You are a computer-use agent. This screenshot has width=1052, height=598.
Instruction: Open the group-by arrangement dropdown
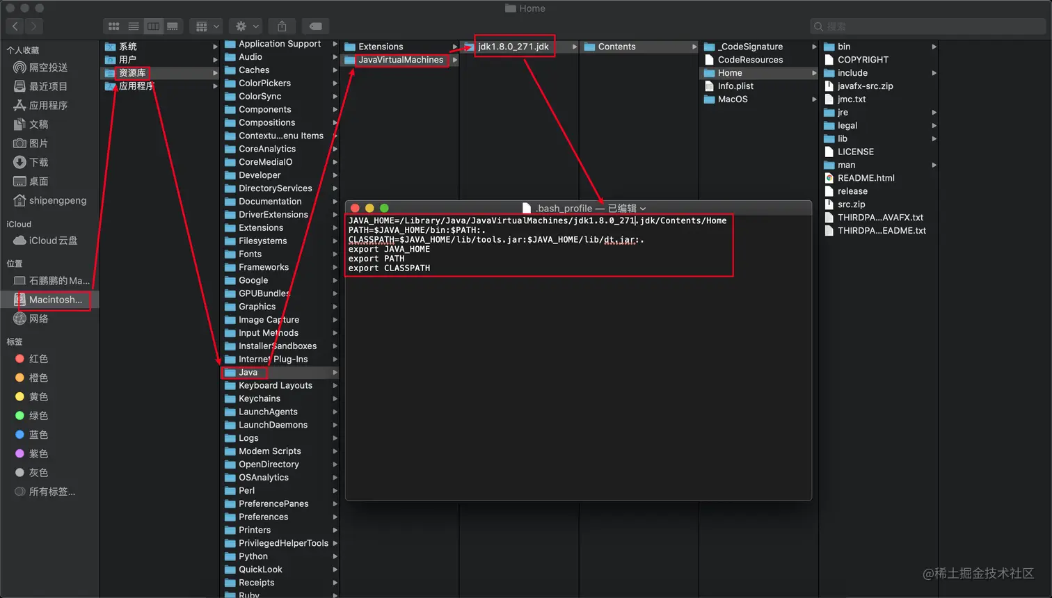coord(207,26)
